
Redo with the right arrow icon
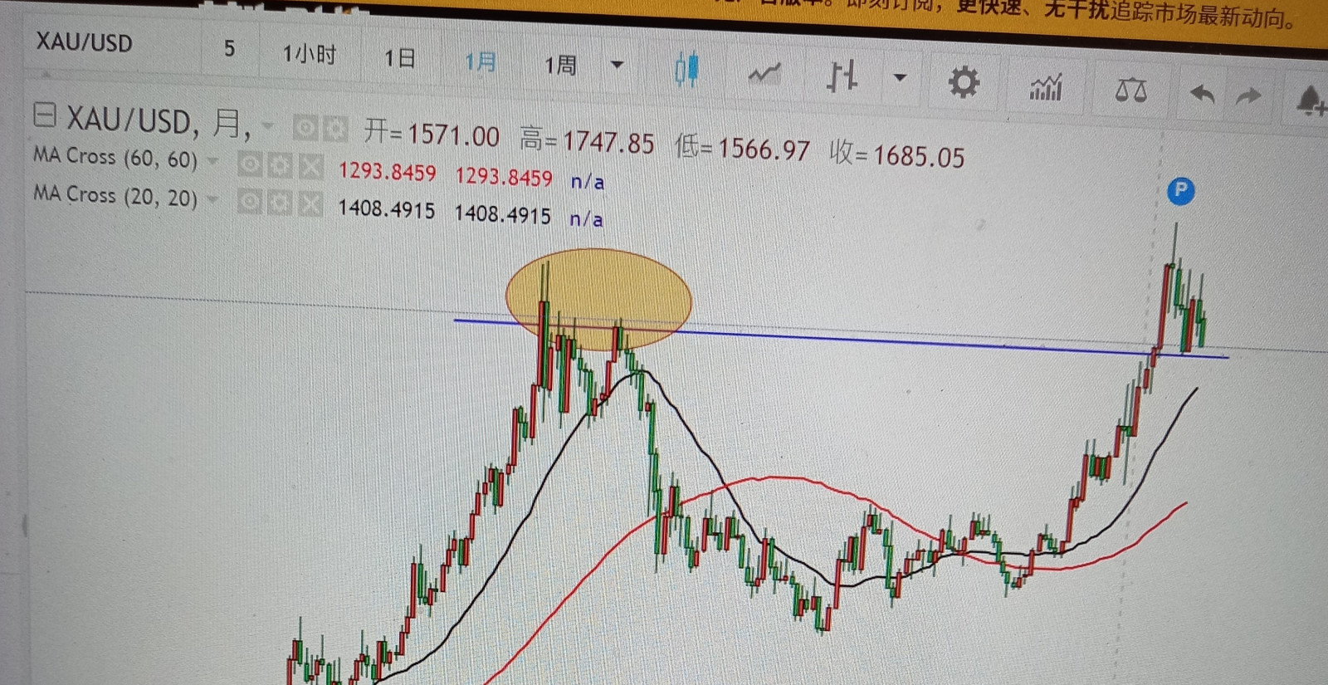coord(1248,96)
